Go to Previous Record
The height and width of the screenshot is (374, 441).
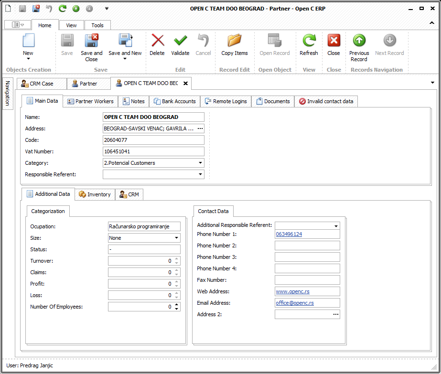tap(359, 40)
